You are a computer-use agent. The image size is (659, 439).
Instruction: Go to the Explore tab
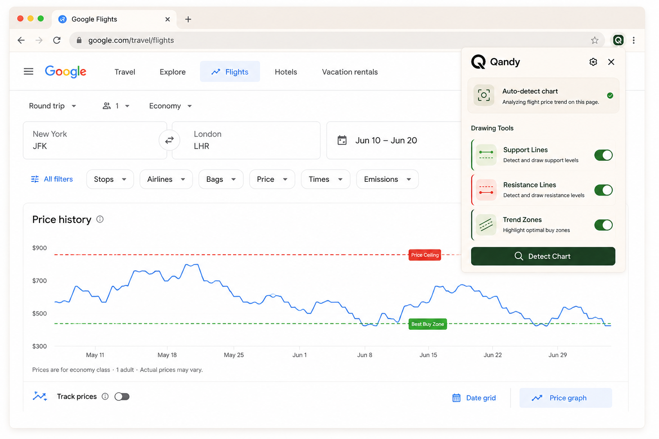(172, 72)
